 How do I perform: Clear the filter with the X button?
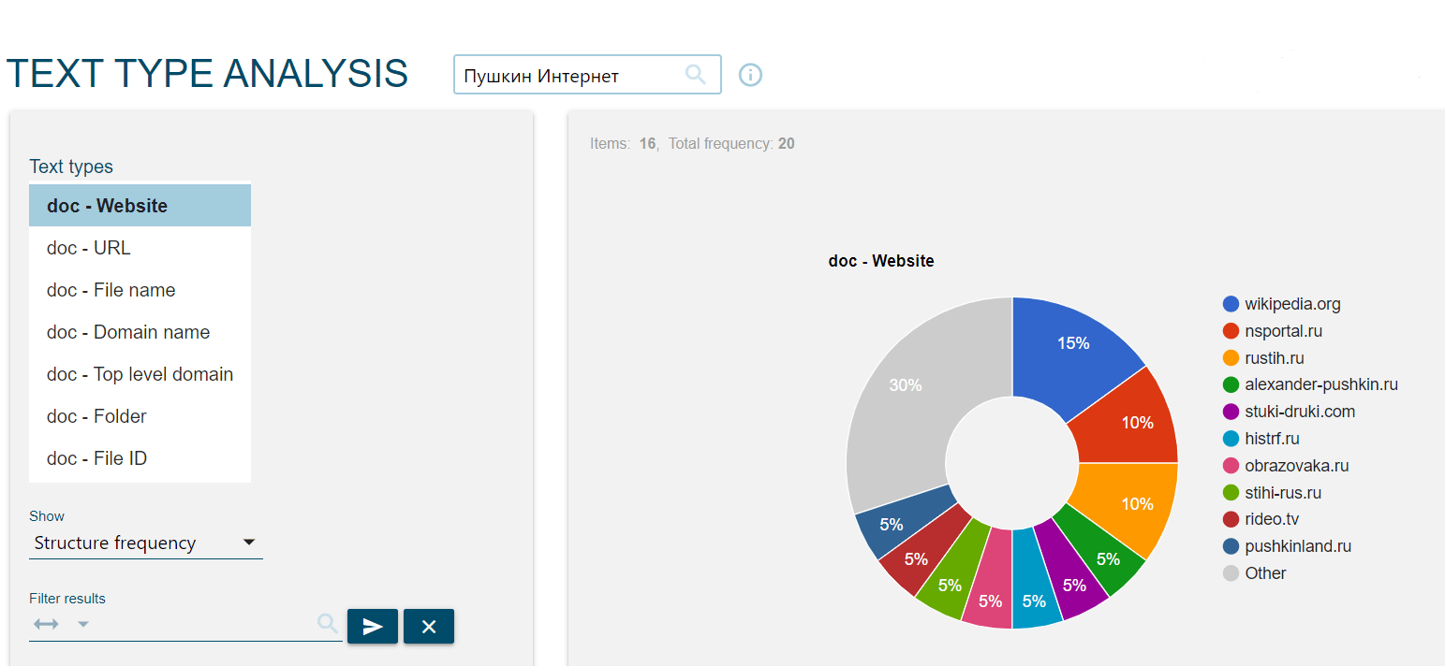429,627
